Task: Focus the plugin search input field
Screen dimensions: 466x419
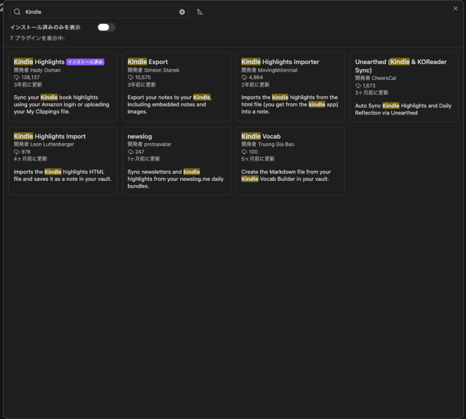Action: click(x=100, y=12)
